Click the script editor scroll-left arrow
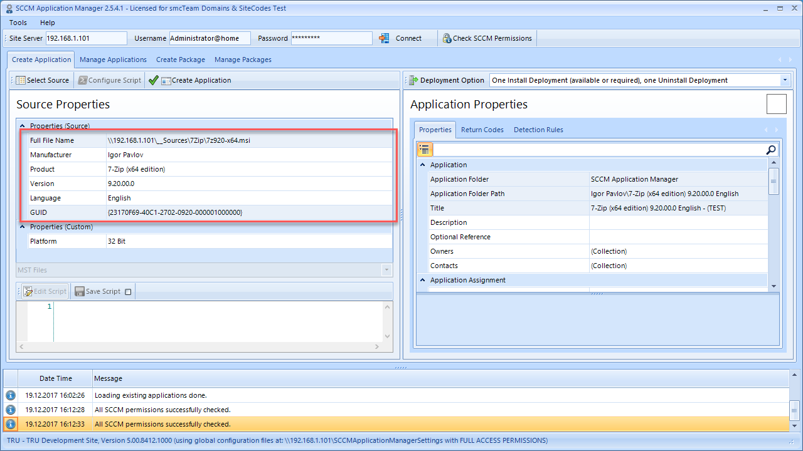This screenshot has height=451, width=803. pos(21,346)
